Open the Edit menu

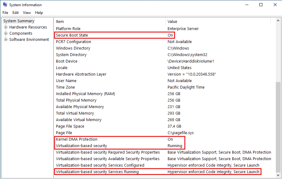click(x=16, y=13)
